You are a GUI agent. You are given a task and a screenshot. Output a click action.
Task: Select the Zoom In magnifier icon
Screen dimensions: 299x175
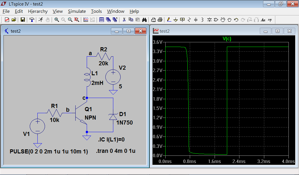click(57, 20)
